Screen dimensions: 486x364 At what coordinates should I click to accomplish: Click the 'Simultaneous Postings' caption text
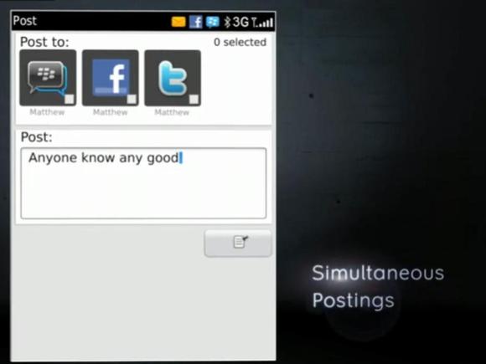tap(378, 286)
